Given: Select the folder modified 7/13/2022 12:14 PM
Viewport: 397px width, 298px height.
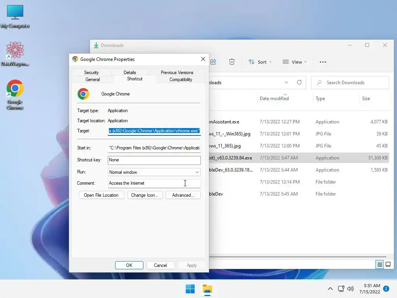Looking at the screenshot, I should pyautogui.click(x=299, y=182).
